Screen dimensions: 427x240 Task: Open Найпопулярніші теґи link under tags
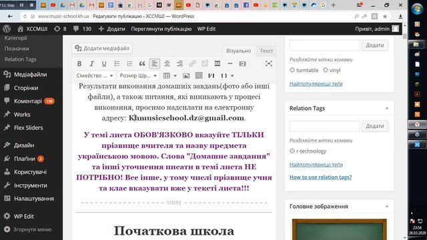tap(316, 84)
